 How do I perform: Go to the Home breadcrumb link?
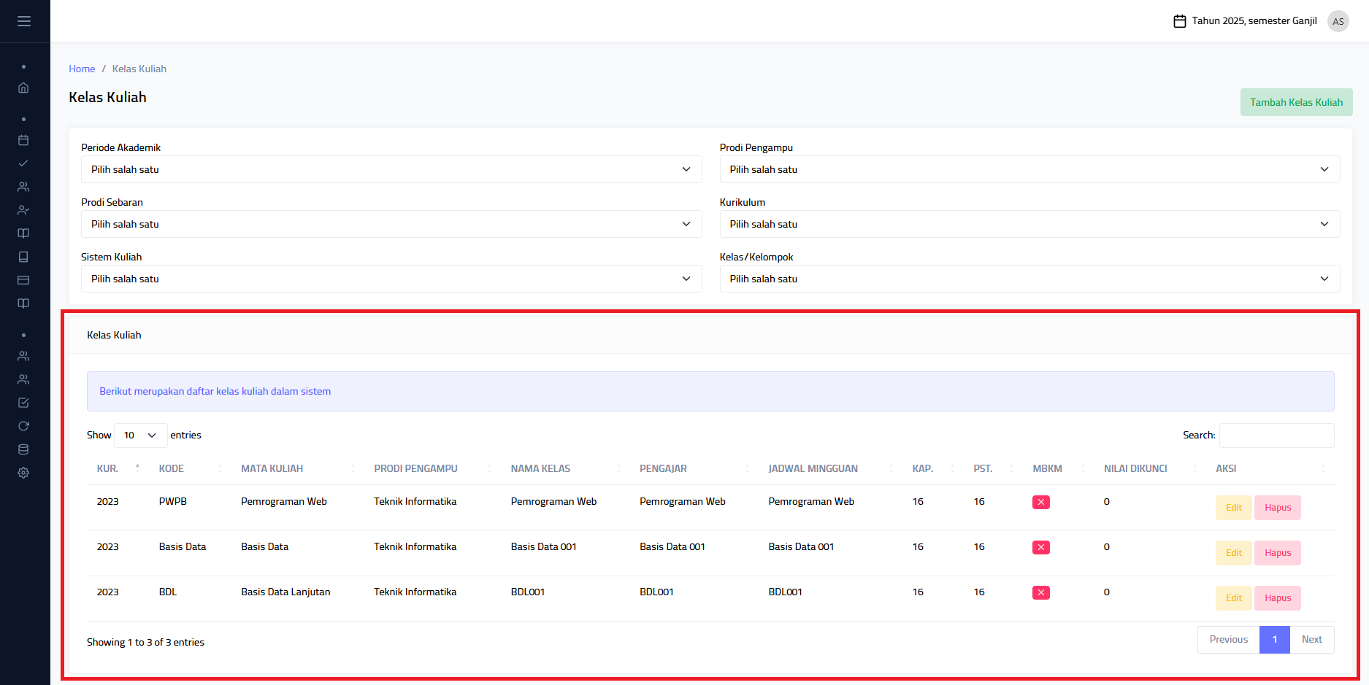tap(82, 69)
